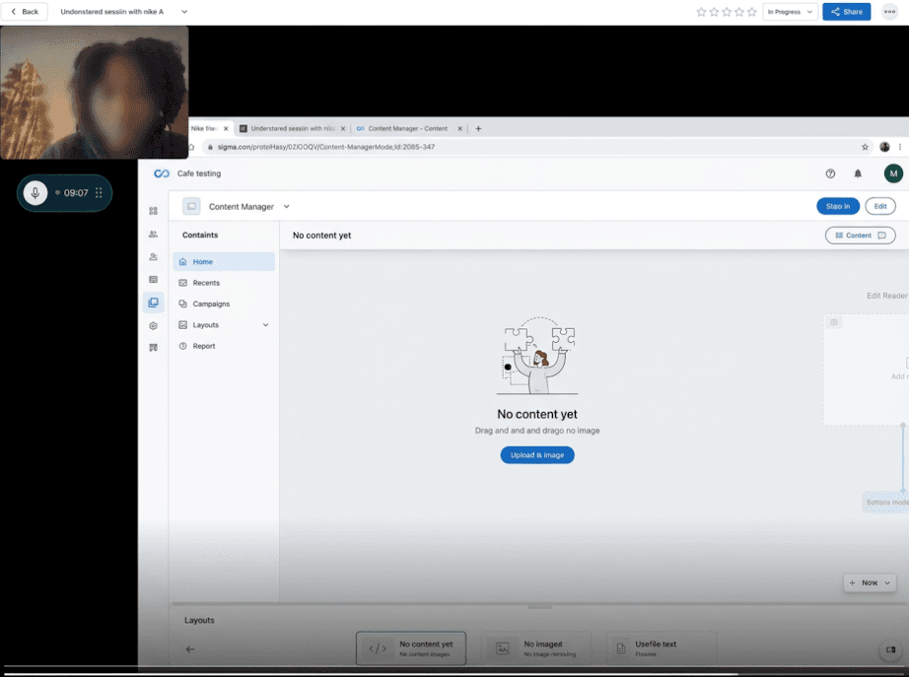This screenshot has width=909, height=677.
Task: Click the subscription list icon in the sidebar
Action: [154, 279]
